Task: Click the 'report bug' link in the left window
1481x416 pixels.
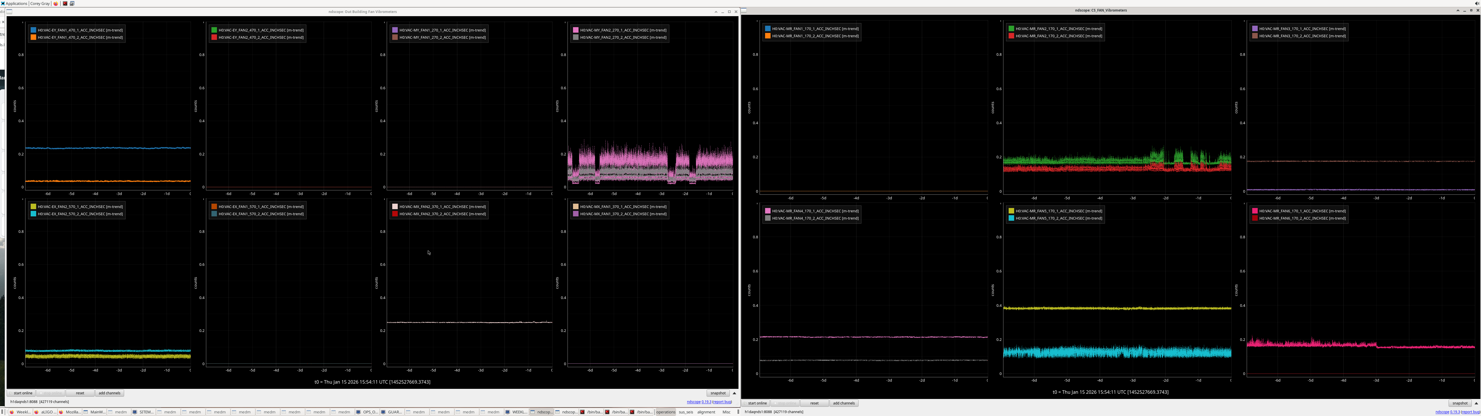Action: 722,402
